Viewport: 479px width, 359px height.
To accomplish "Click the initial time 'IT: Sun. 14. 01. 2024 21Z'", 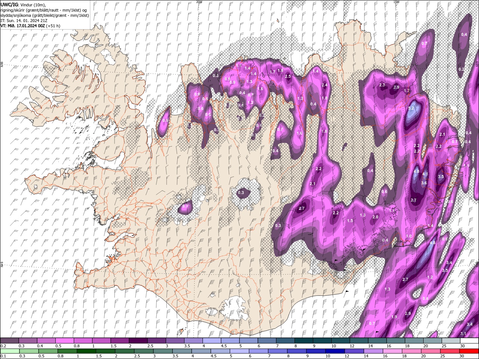I will tap(24, 20).
